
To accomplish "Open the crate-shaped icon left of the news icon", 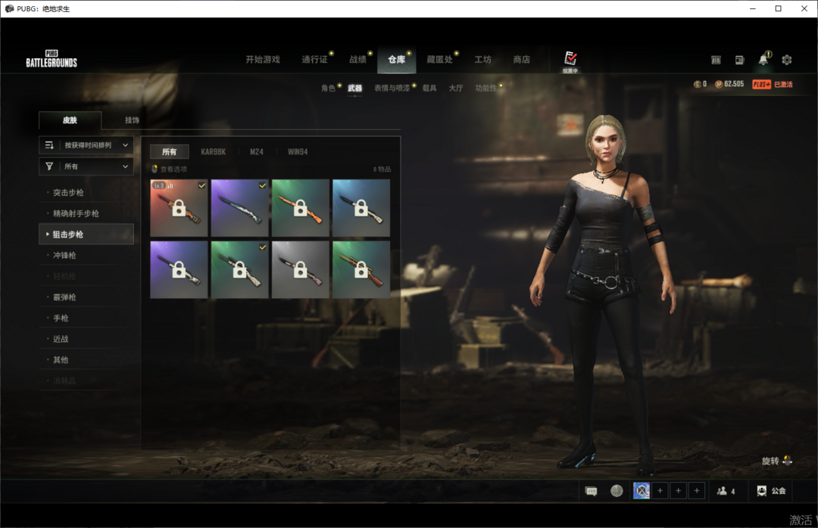I will (x=716, y=60).
